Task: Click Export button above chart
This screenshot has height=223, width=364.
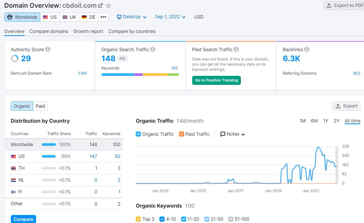Action: (x=346, y=106)
